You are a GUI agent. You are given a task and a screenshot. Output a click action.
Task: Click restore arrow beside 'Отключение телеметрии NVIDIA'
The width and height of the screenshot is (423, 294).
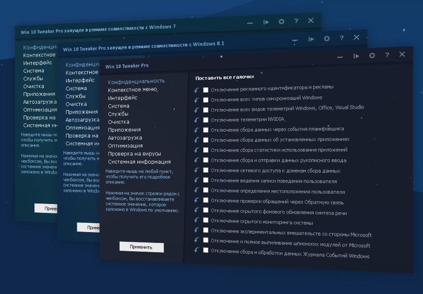tap(197, 119)
